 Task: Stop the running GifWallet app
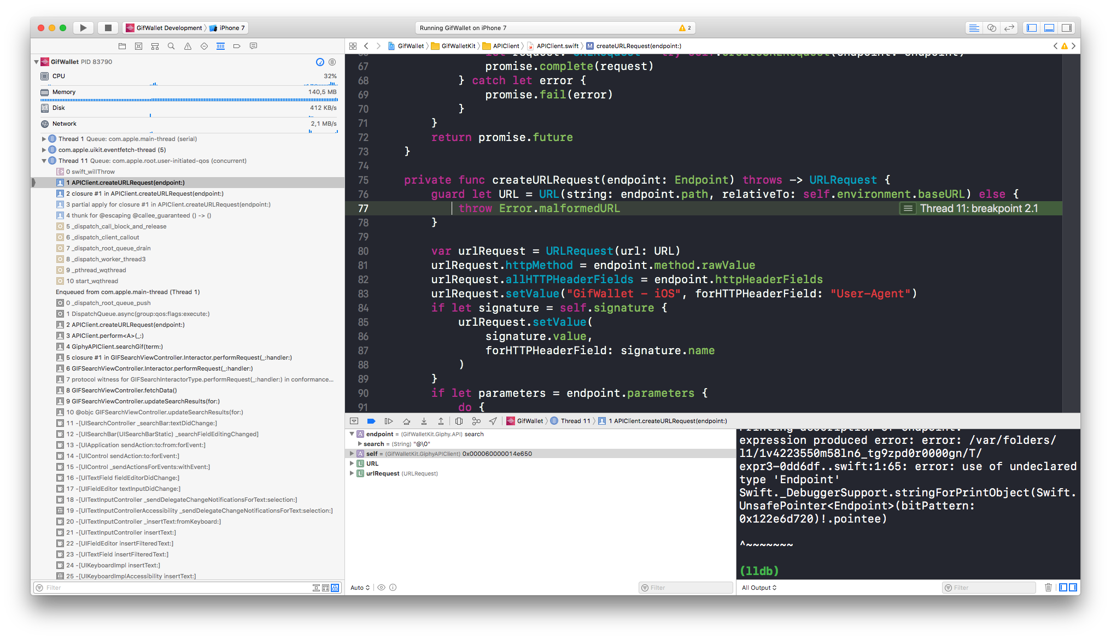[x=108, y=28]
